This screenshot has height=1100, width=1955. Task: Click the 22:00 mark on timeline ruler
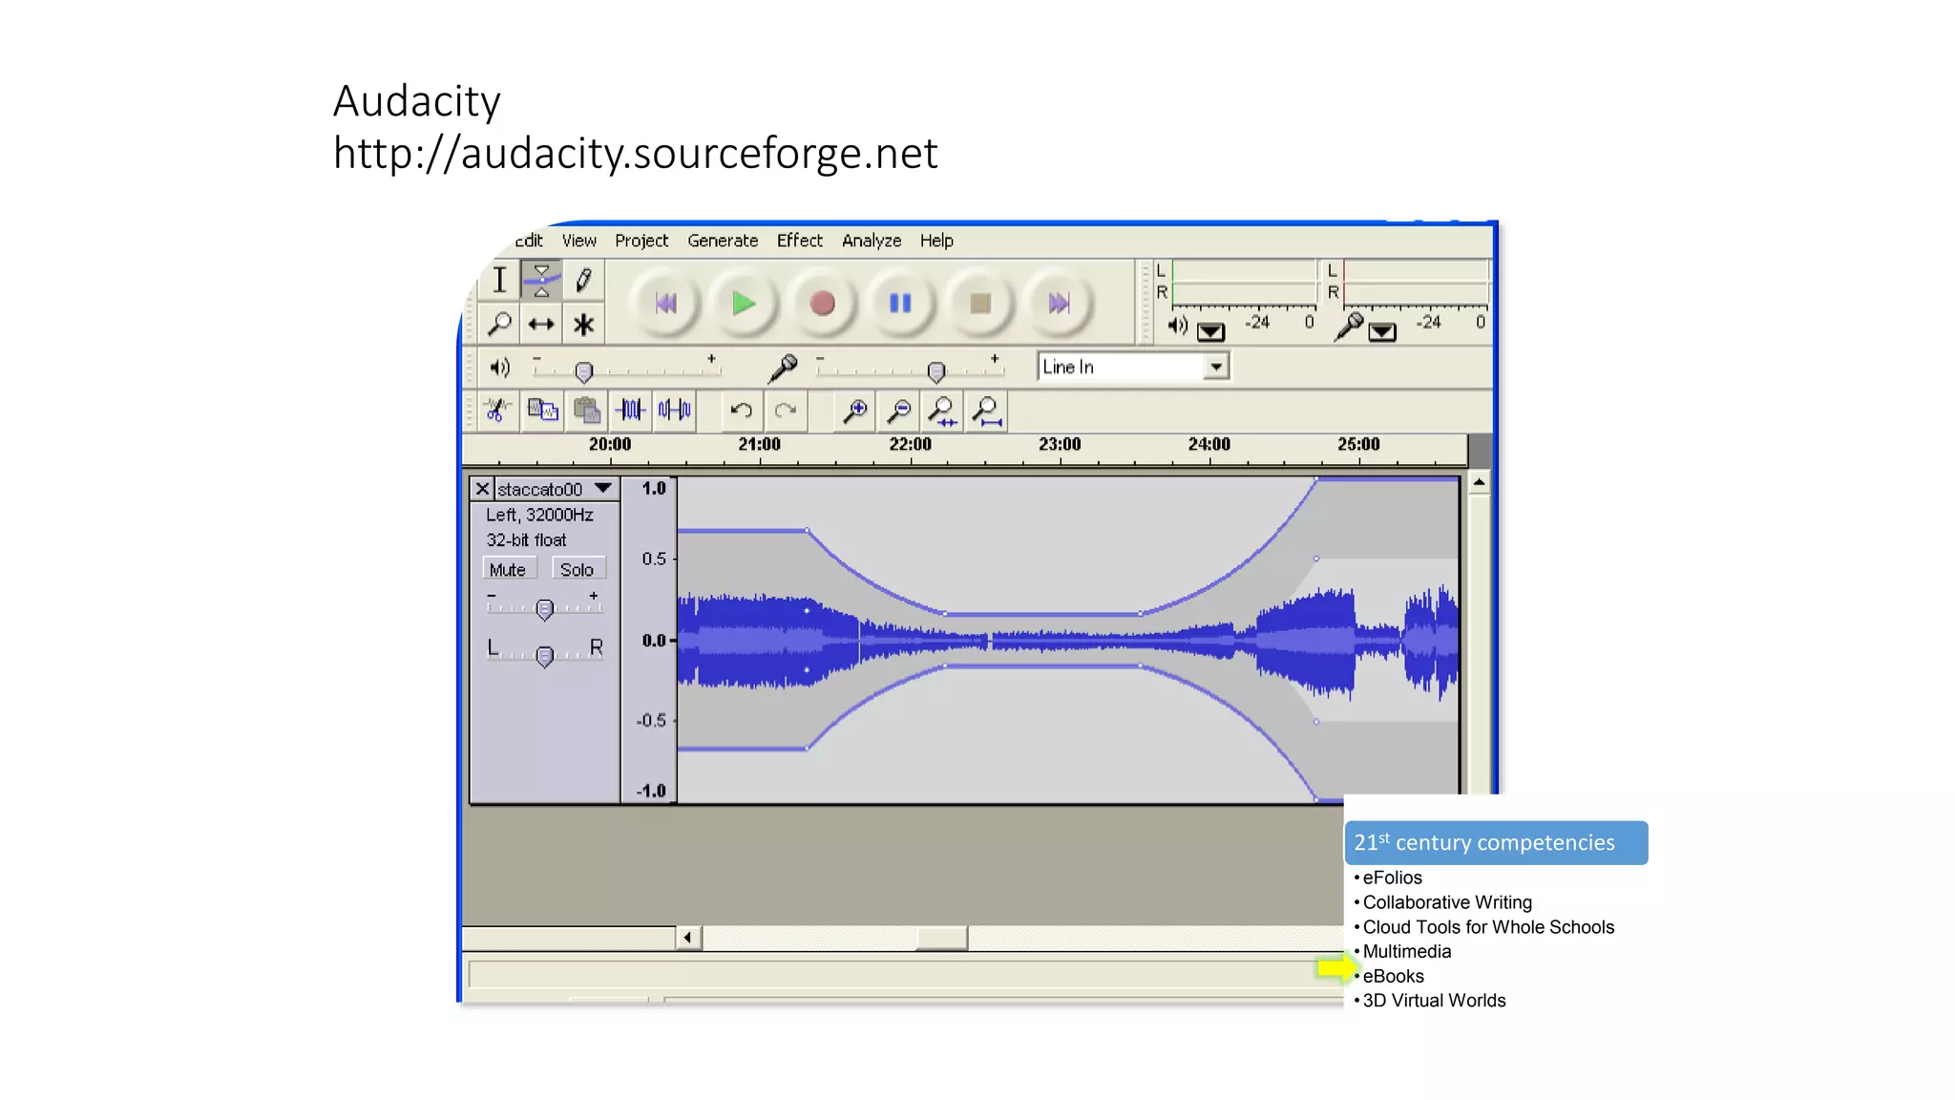tap(910, 445)
